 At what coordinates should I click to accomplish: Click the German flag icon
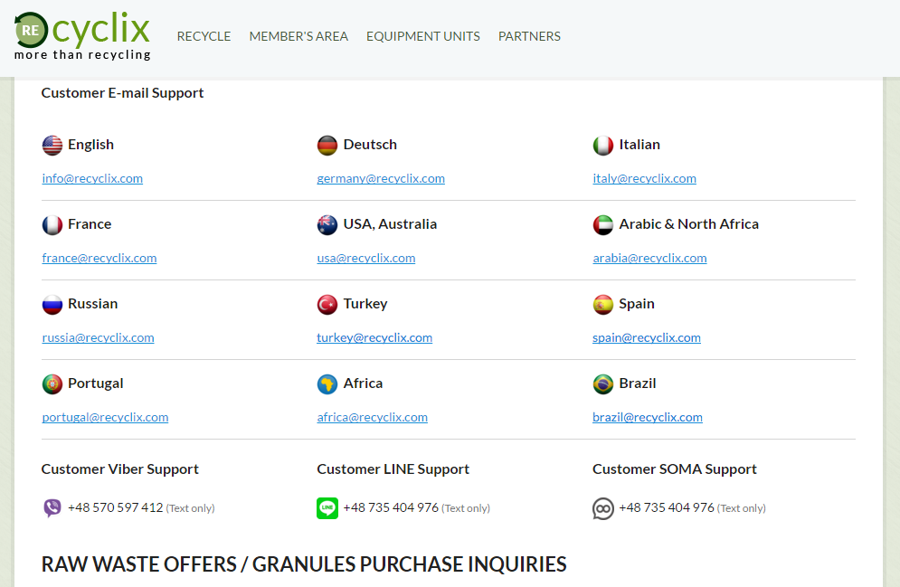point(327,145)
